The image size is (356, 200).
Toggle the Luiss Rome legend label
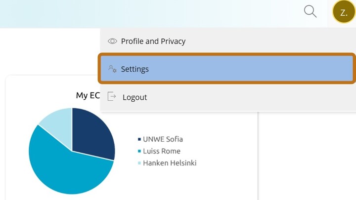pos(162,151)
